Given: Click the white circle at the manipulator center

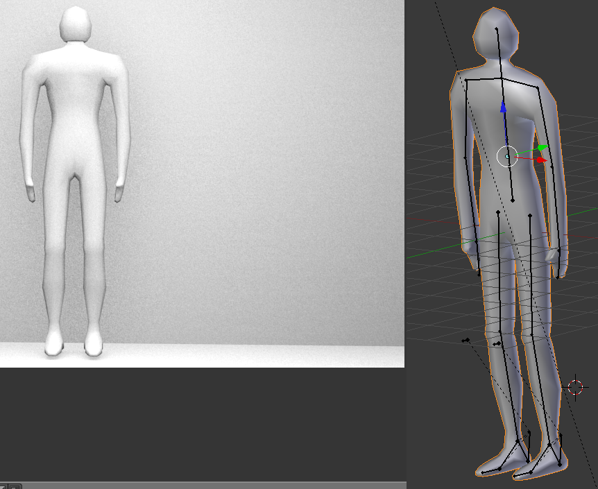Looking at the screenshot, I should (507, 156).
